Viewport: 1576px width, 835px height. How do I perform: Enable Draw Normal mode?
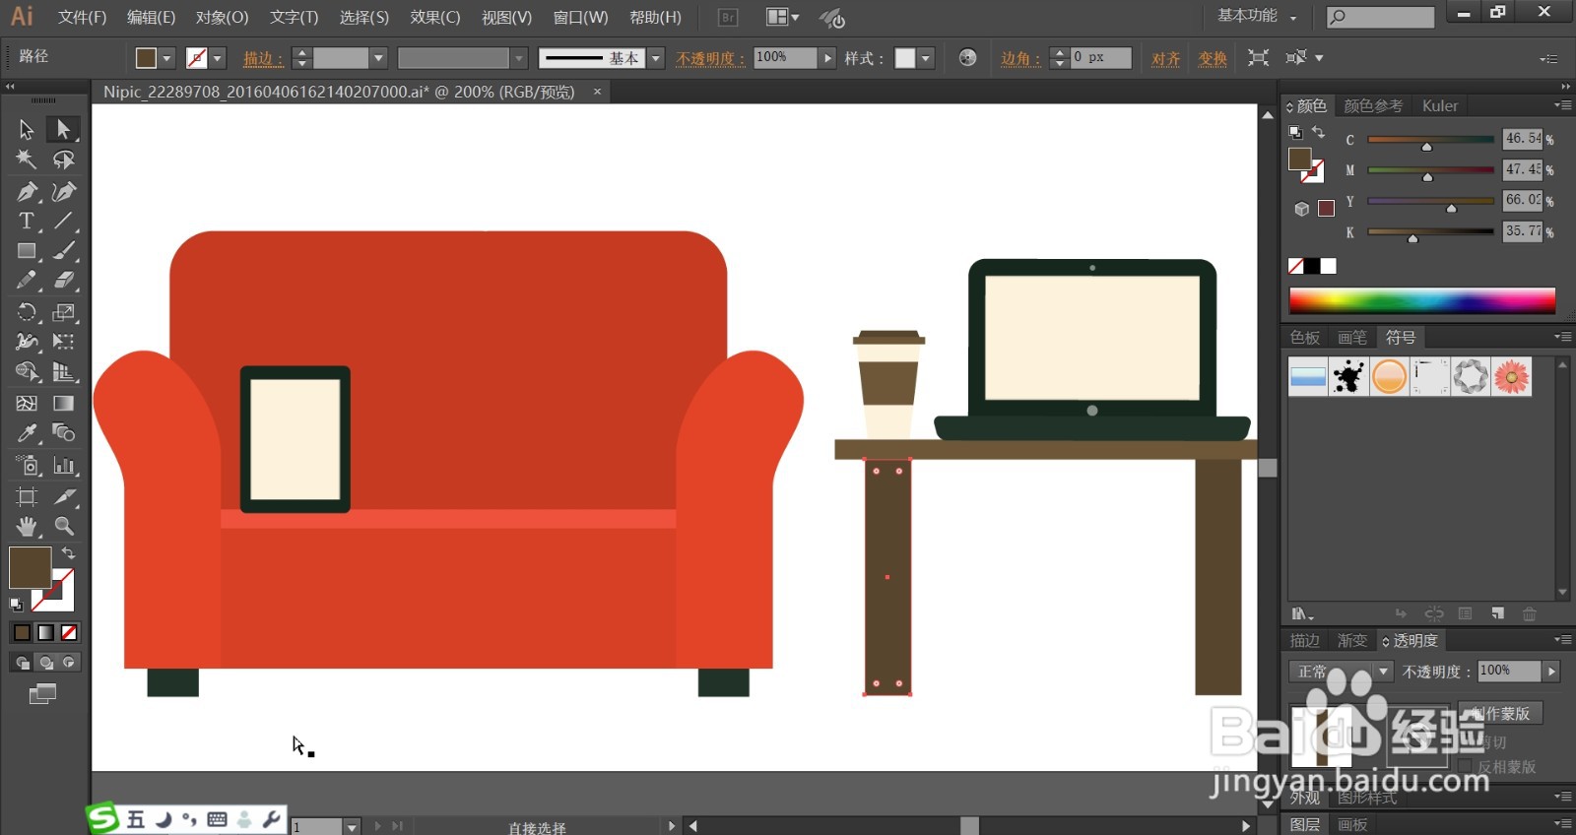[x=22, y=663]
